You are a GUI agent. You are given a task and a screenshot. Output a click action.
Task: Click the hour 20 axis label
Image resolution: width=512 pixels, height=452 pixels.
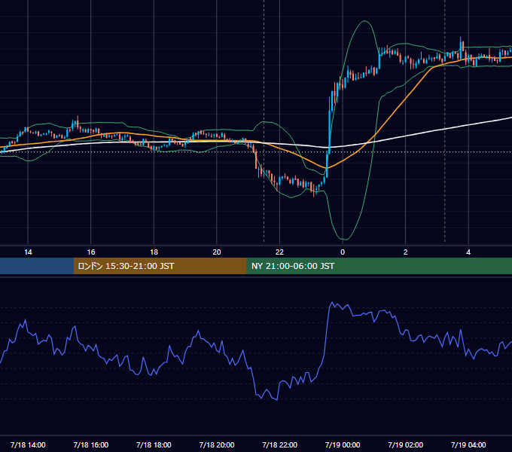(x=217, y=252)
